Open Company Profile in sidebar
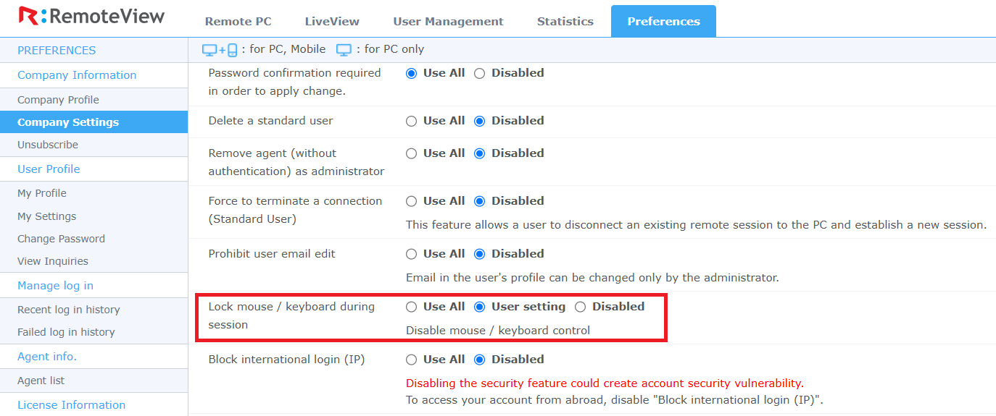 (x=58, y=100)
